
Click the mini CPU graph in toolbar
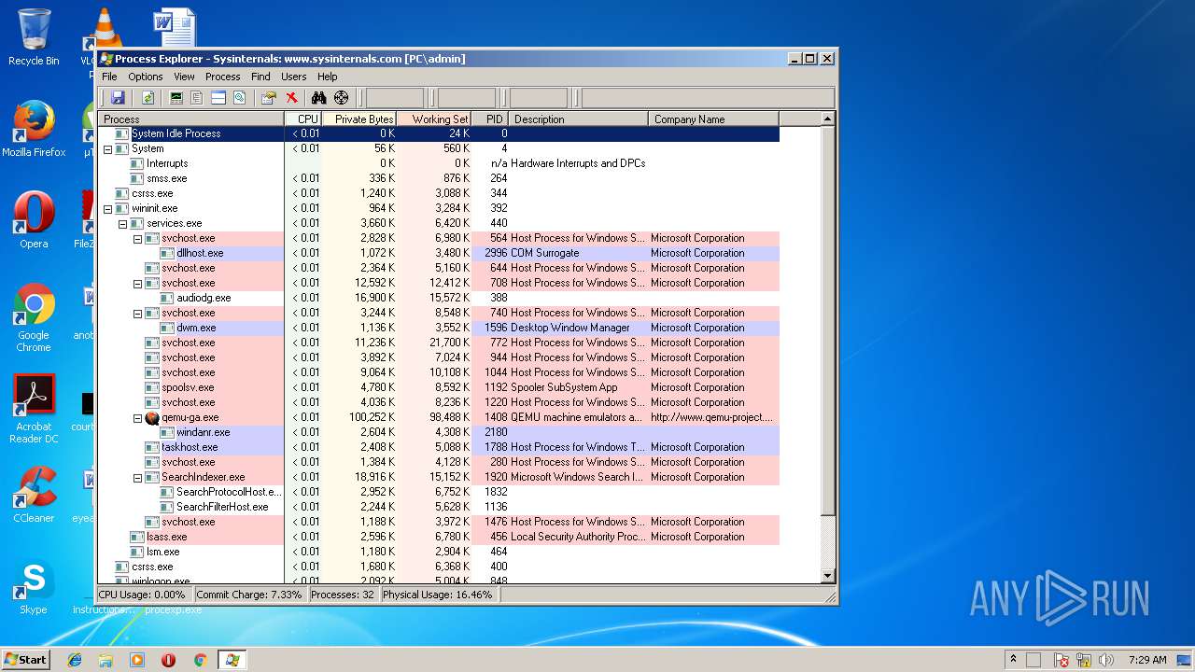click(395, 98)
